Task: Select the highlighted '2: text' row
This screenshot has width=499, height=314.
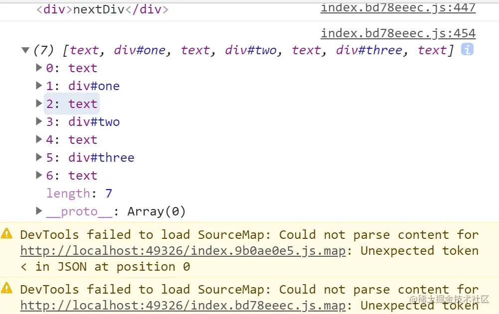Action: (72, 104)
